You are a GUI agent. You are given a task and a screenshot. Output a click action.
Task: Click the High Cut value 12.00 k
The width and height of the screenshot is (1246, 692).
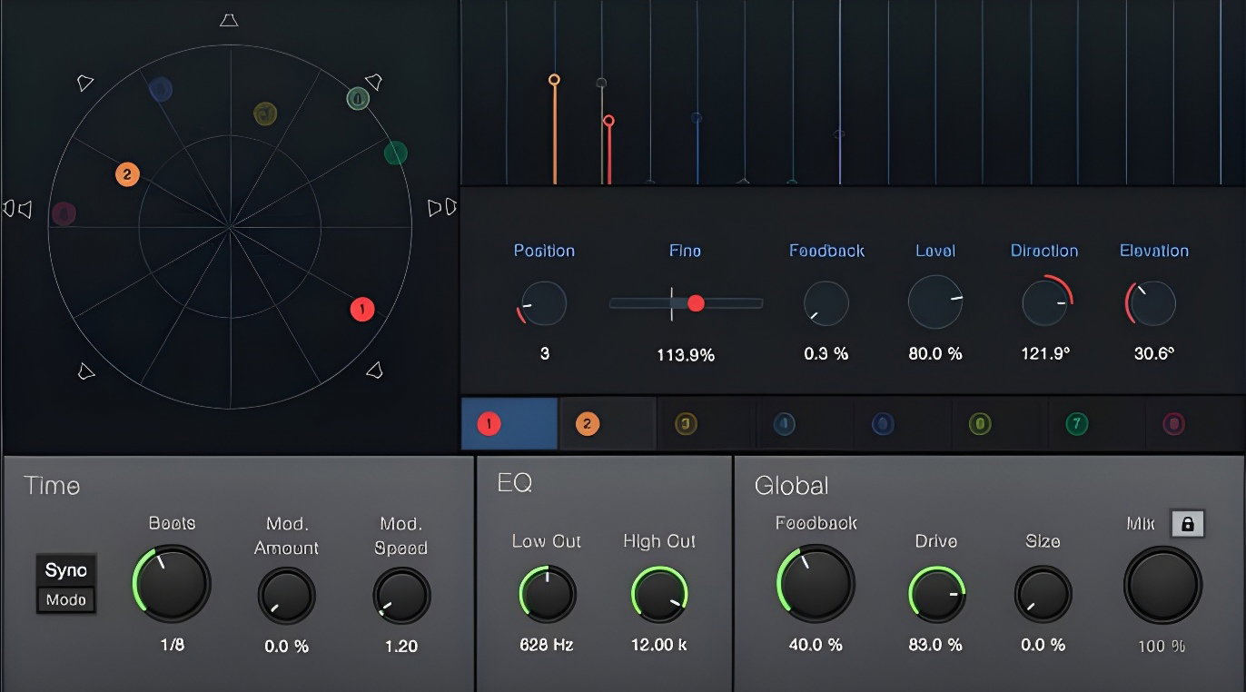(659, 645)
